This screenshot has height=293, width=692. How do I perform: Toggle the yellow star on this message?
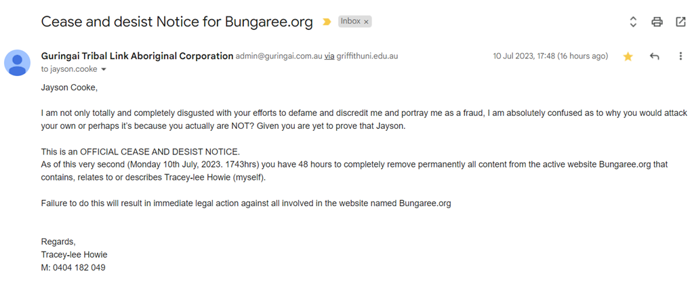628,56
